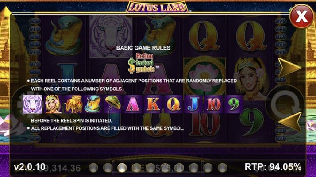The width and height of the screenshot is (316, 177).
Task: Jump to first rules page dot
Action: pyautogui.click(x=93, y=168)
